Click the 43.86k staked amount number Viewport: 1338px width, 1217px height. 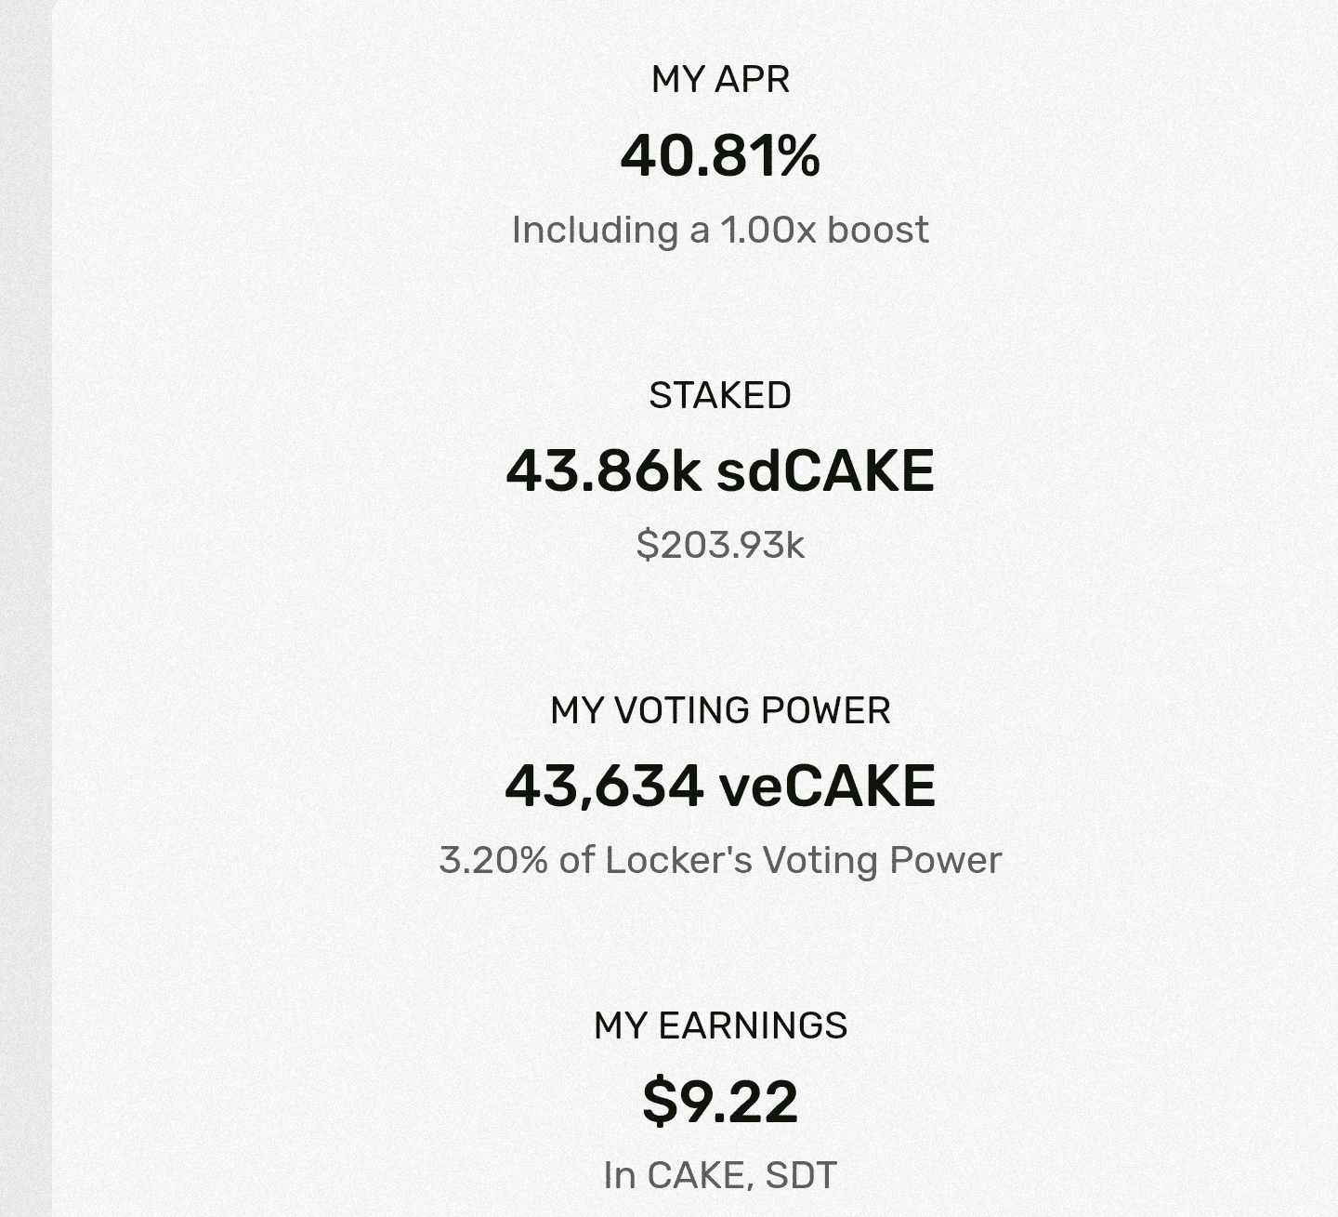603,470
